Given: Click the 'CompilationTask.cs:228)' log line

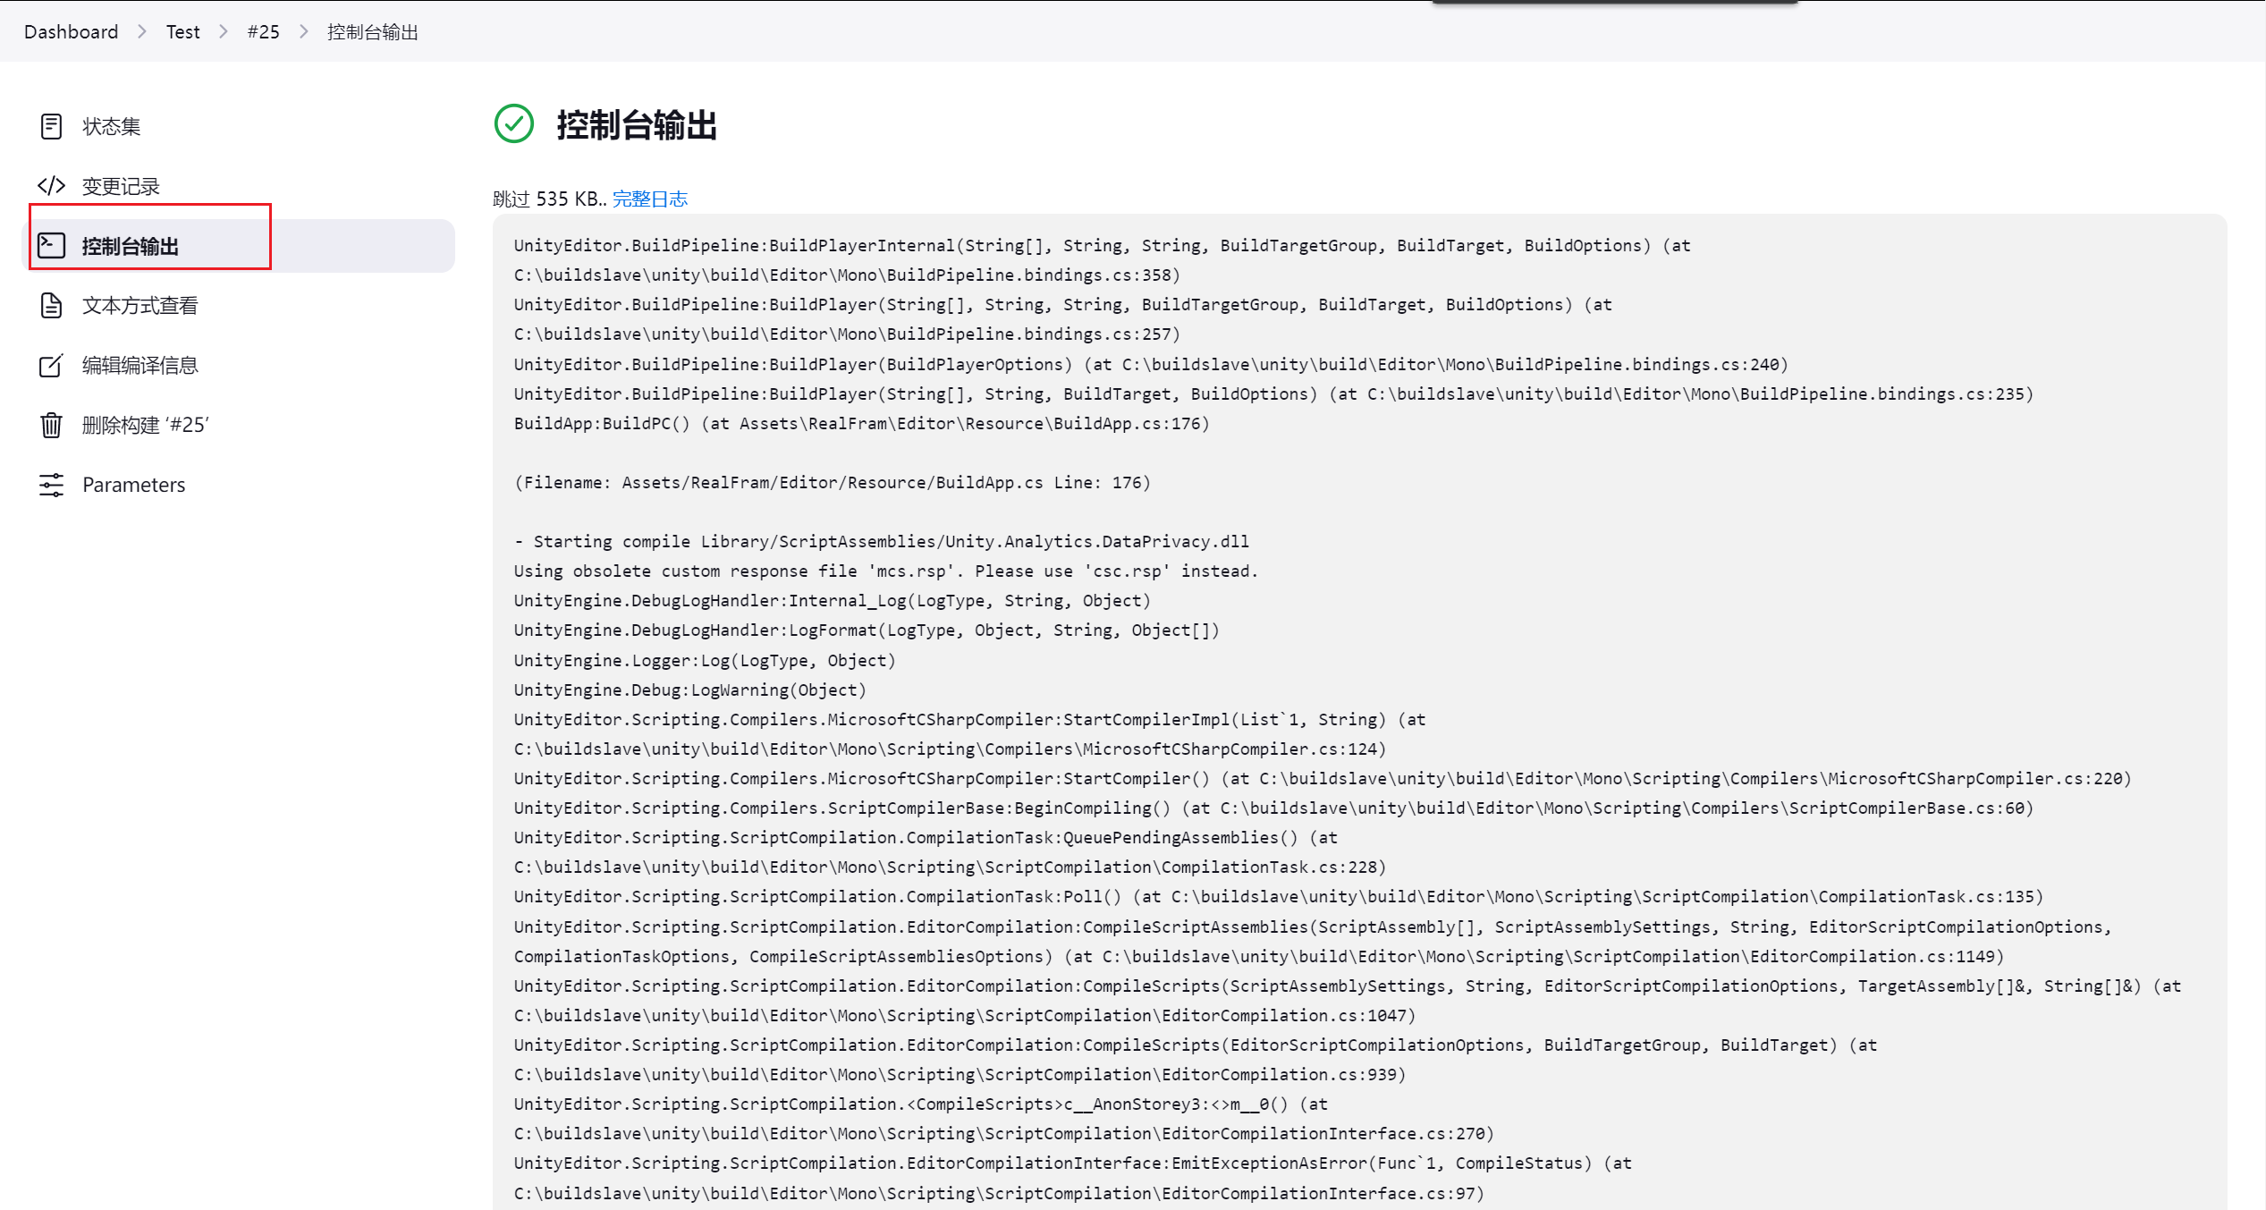Looking at the screenshot, I should [x=950, y=867].
